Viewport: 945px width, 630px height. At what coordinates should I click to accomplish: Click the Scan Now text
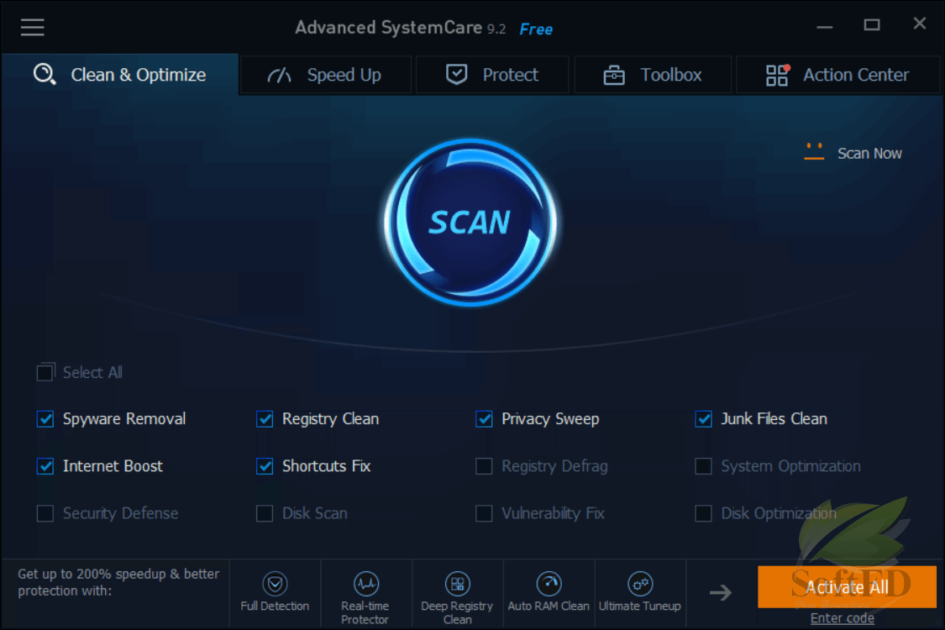pos(869,154)
